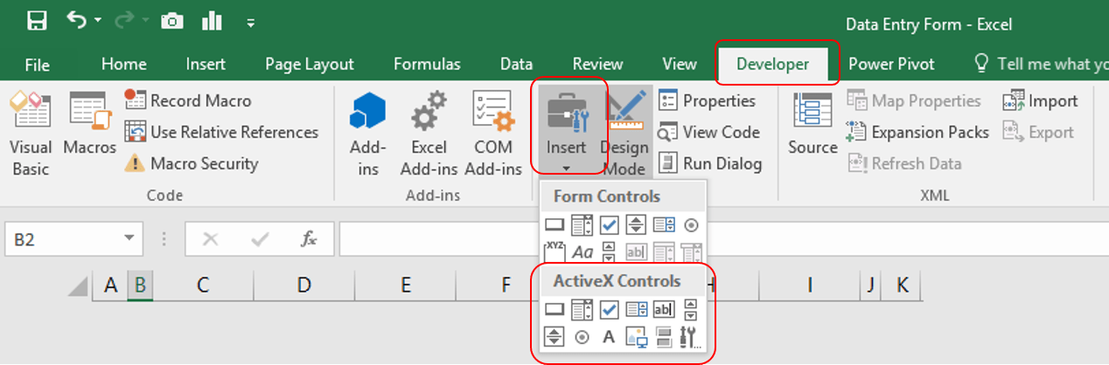Toggle Design Mode
1109x365 pixels.
point(624,133)
